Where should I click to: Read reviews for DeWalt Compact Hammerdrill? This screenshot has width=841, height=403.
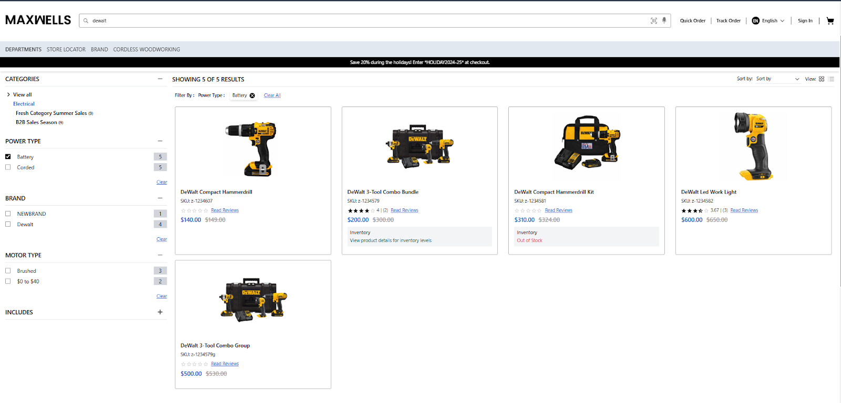225,210
